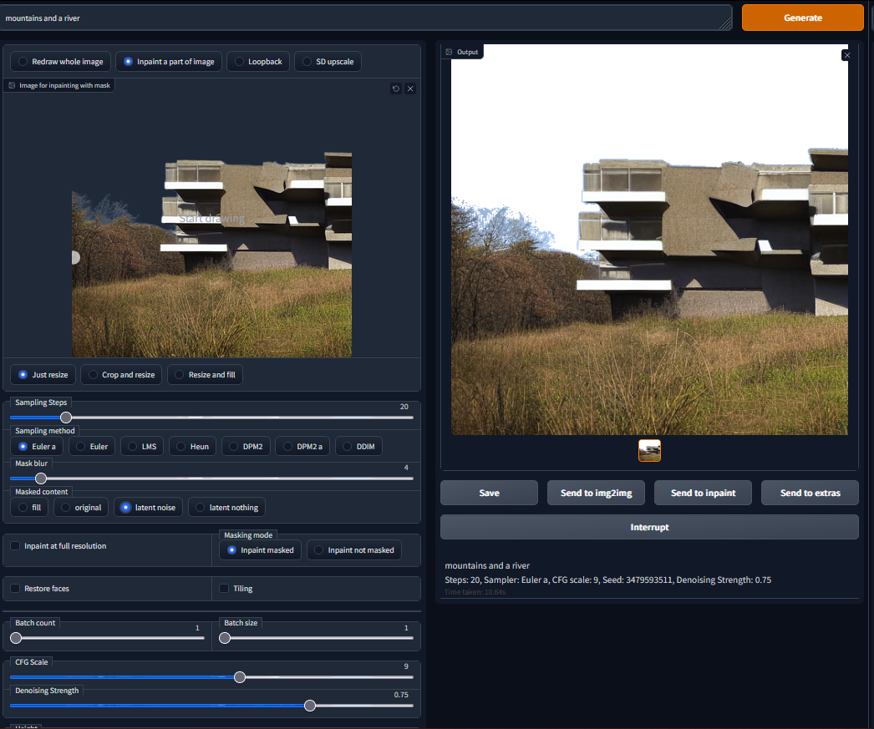Switch to Loopback mode
Screen dimensions: 874x729
click(257, 61)
